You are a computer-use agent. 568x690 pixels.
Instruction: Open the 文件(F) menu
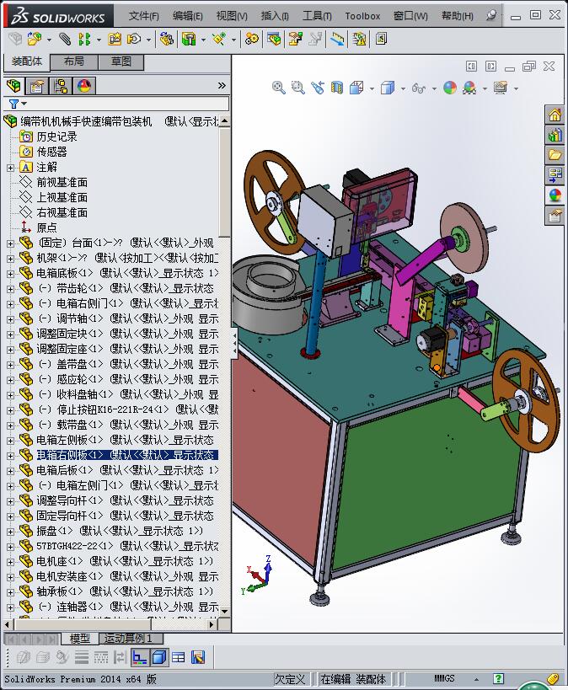[143, 16]
